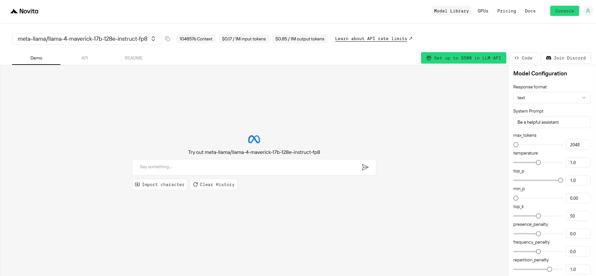The image size is (596, 276).
Task: Click the presence_penalty value field
Action: 578,234
